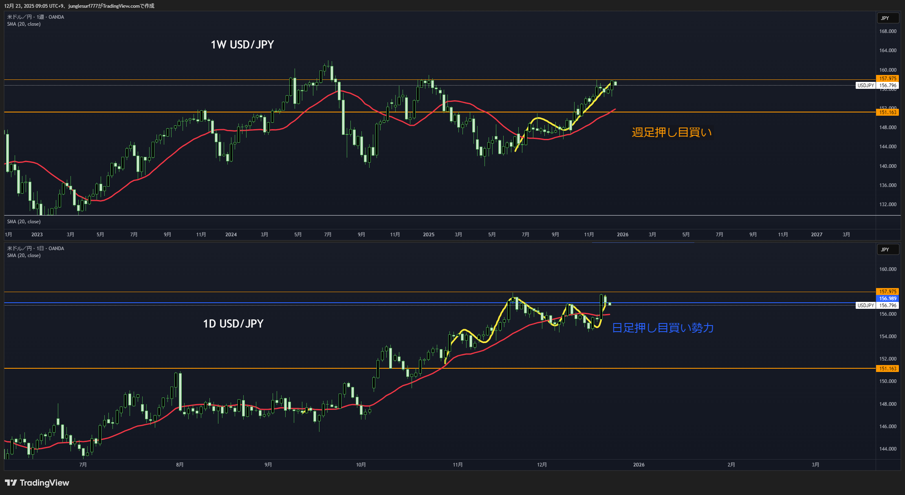Click the orange '週足押し目買い' text annotation

tap(672, 132)
